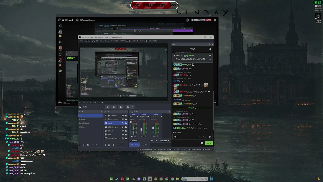Undock the chat panel
The width and height of the screenshot is (323, 182).
point(209,44)
